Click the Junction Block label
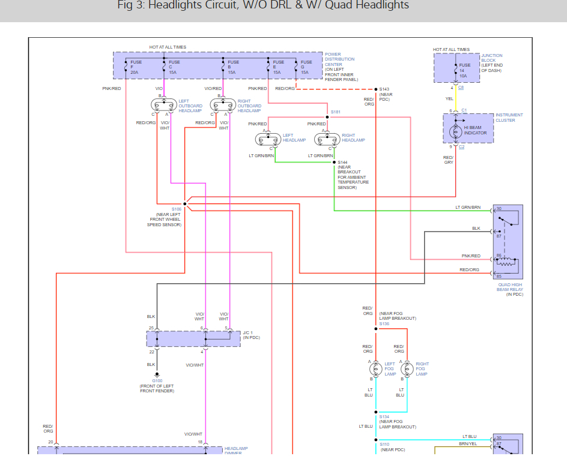 [492, 58]
